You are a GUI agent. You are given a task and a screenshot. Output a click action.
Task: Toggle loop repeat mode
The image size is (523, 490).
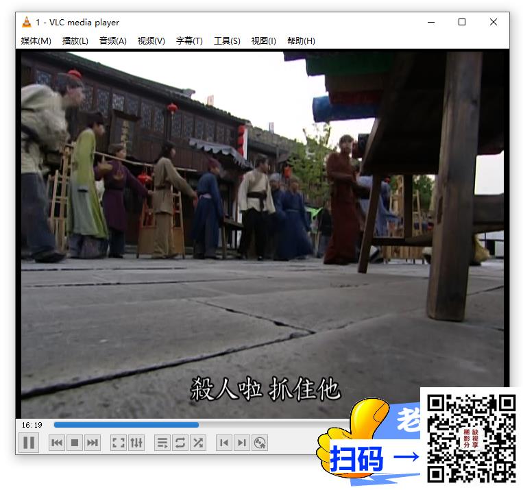click(180, 443)
